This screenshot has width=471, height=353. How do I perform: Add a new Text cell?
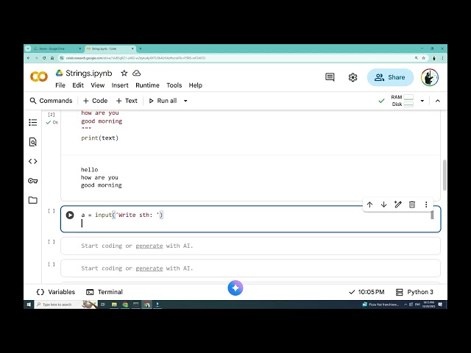click(x=127, y=101)
